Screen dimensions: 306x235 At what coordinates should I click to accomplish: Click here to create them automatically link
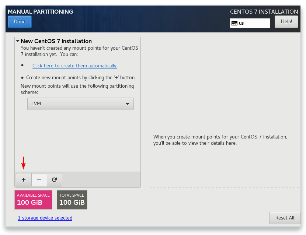[x=75, y=66]
